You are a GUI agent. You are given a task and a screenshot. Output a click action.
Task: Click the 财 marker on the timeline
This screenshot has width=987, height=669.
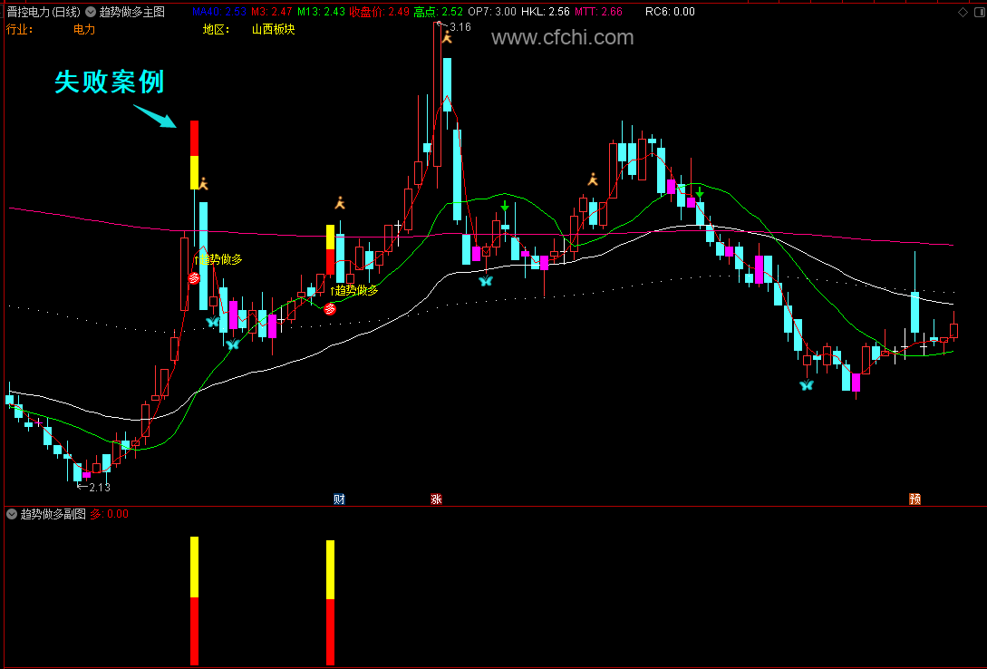339,499
